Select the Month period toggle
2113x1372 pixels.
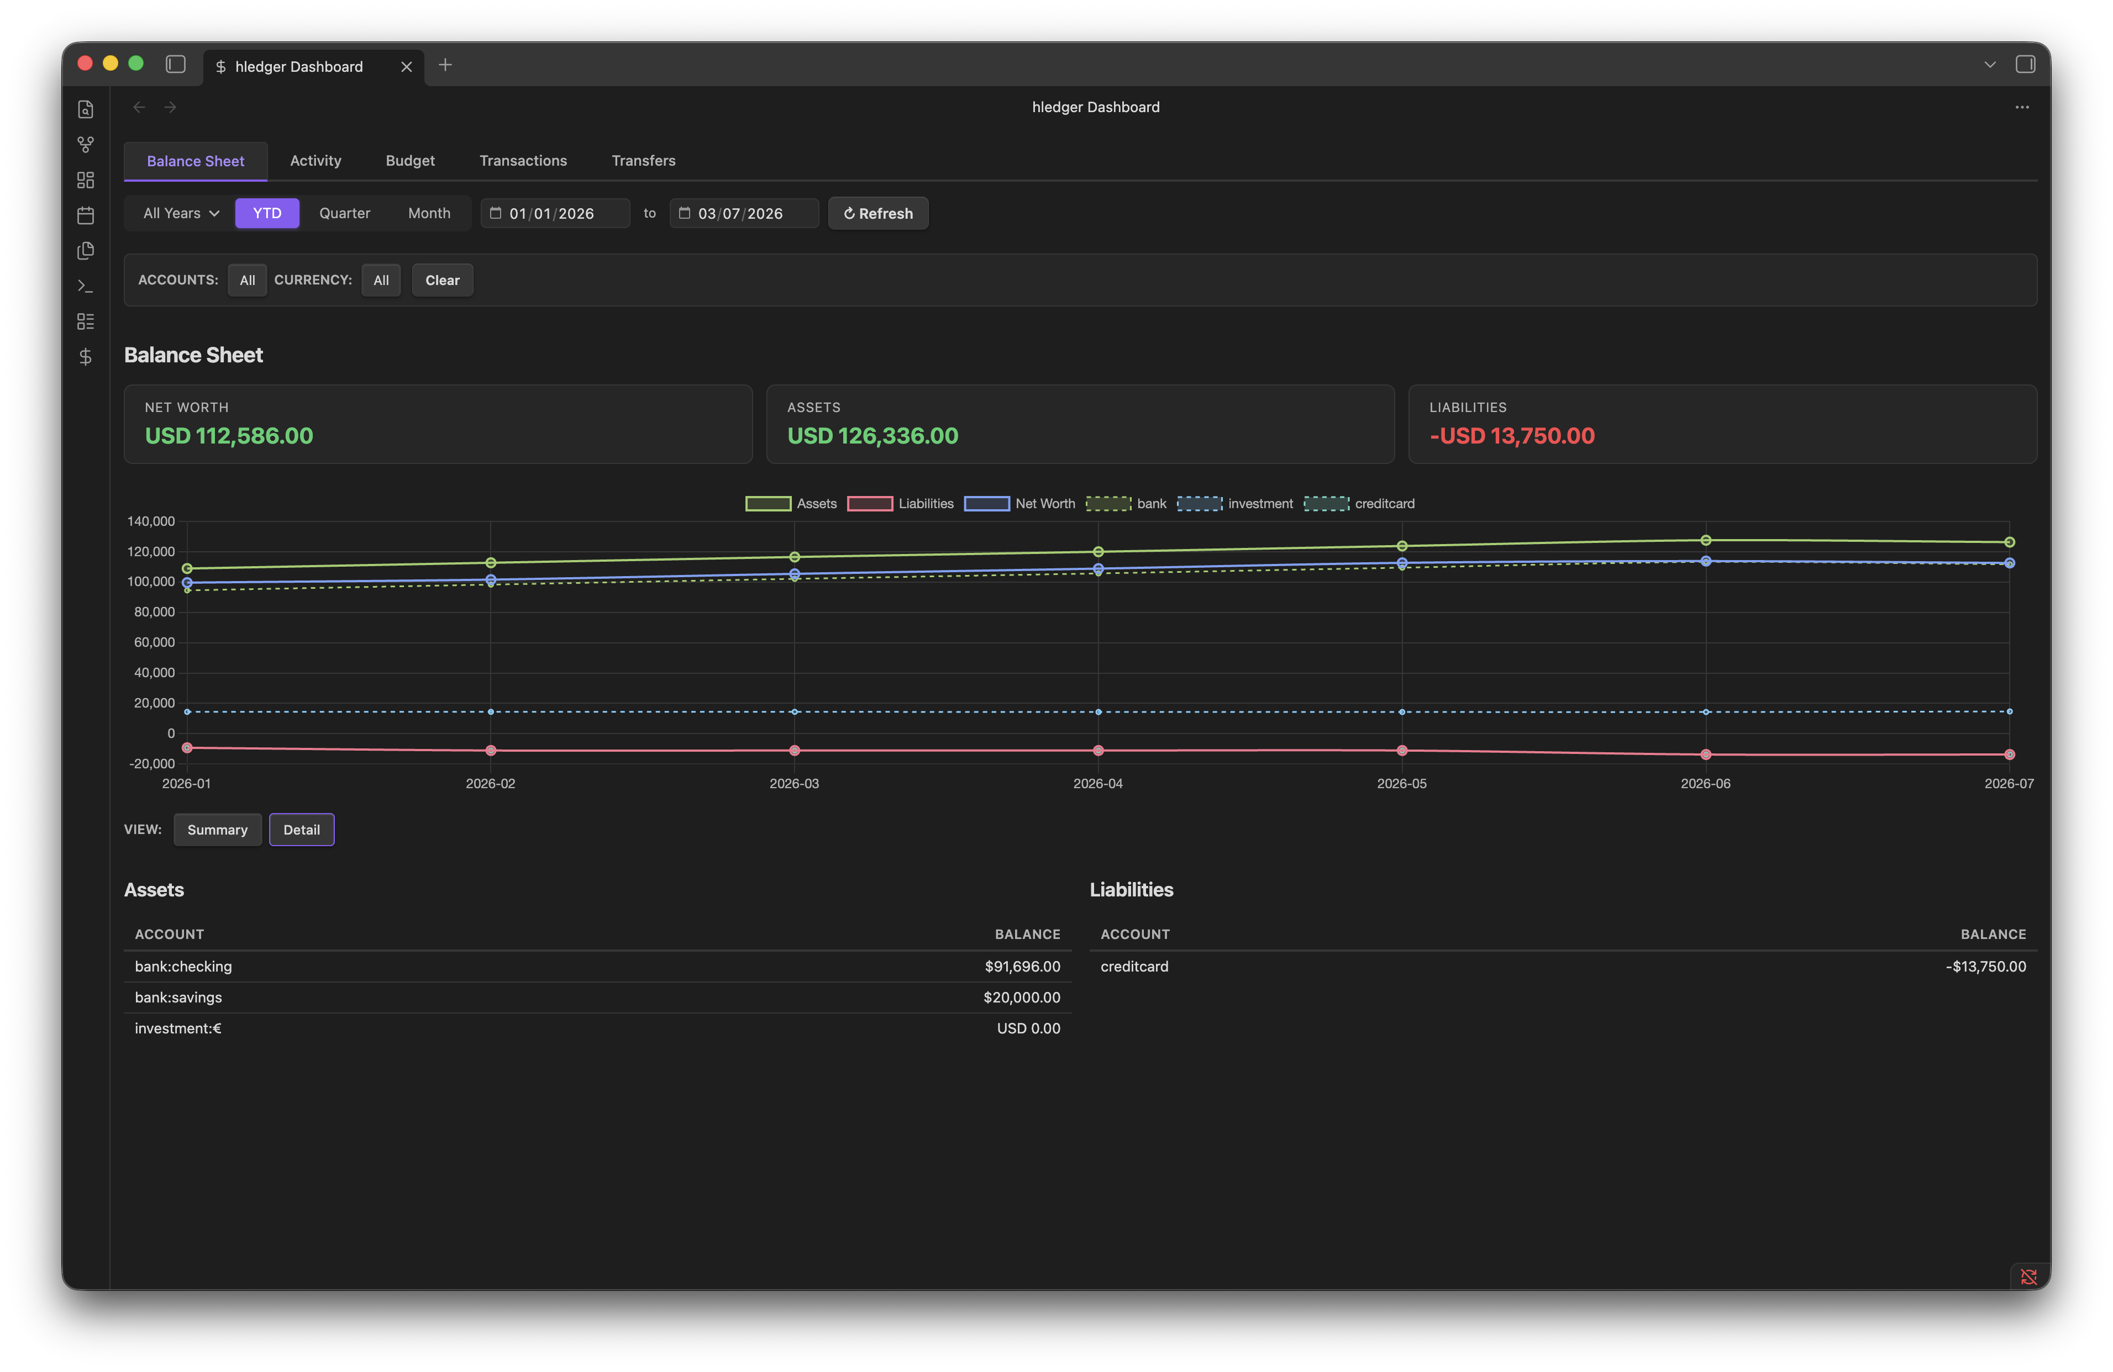(429, 213)
